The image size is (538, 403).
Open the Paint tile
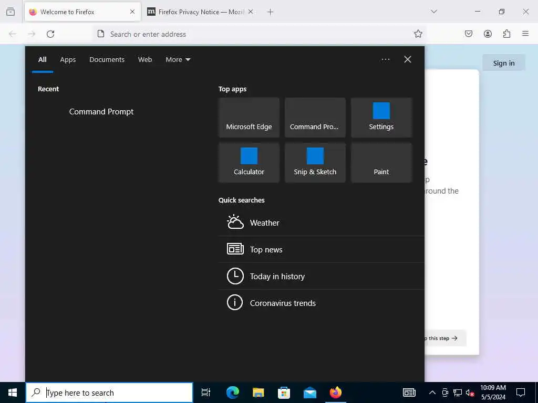coord(381,163)
